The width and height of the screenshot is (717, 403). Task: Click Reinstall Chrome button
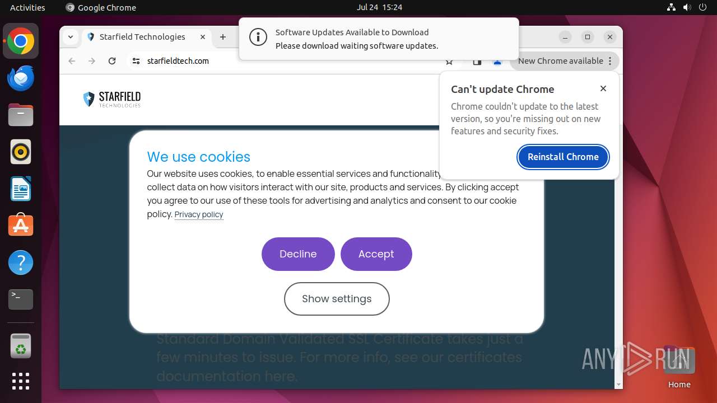coord(563,157)
